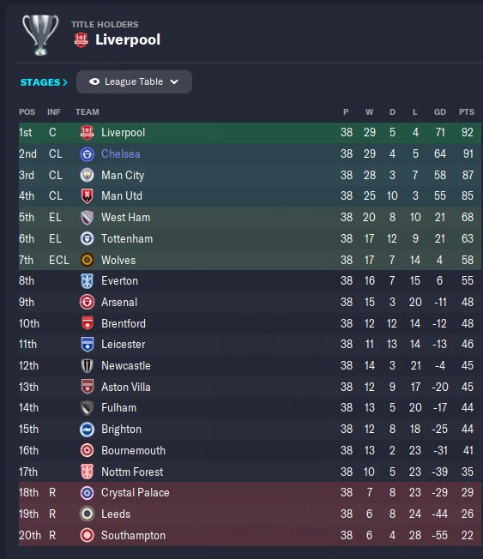The height and width of the screenshot is (559, 483).
Task: Click the Leeds club badge
Action: click(x=87, y=514)
